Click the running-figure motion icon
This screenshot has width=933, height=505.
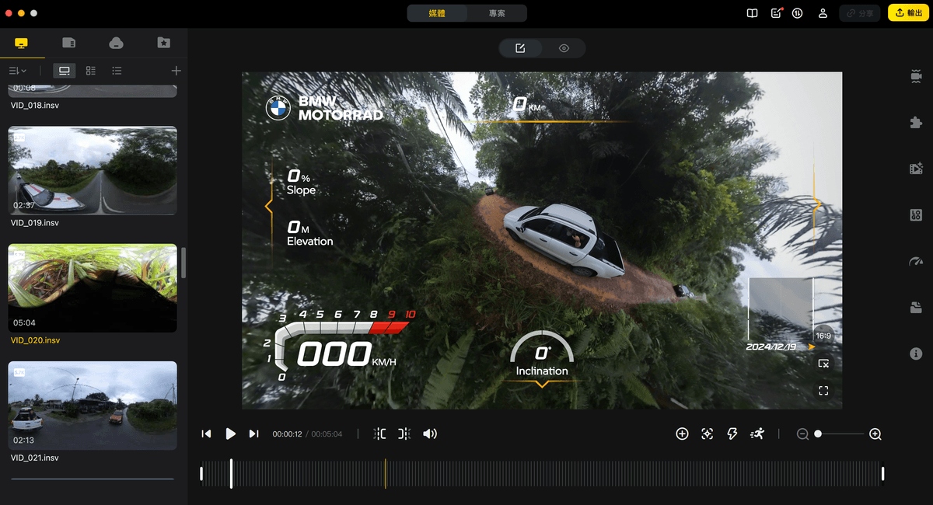point(757,434)
